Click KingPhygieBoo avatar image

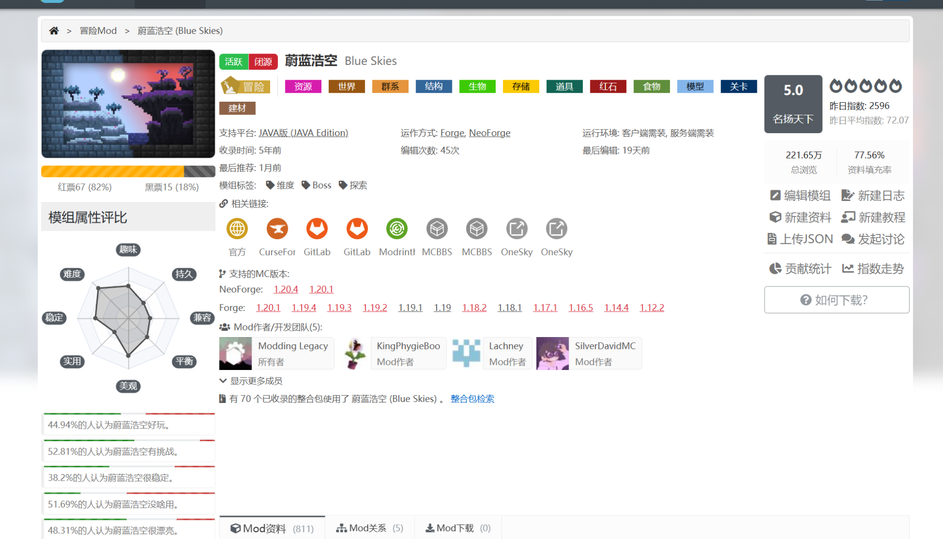[355, 353]
